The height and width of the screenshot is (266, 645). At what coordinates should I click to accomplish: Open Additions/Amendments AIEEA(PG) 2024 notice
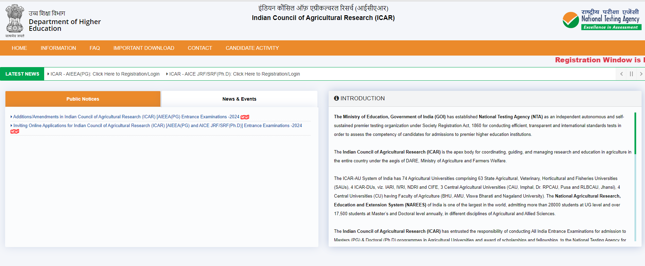(126, 117)
